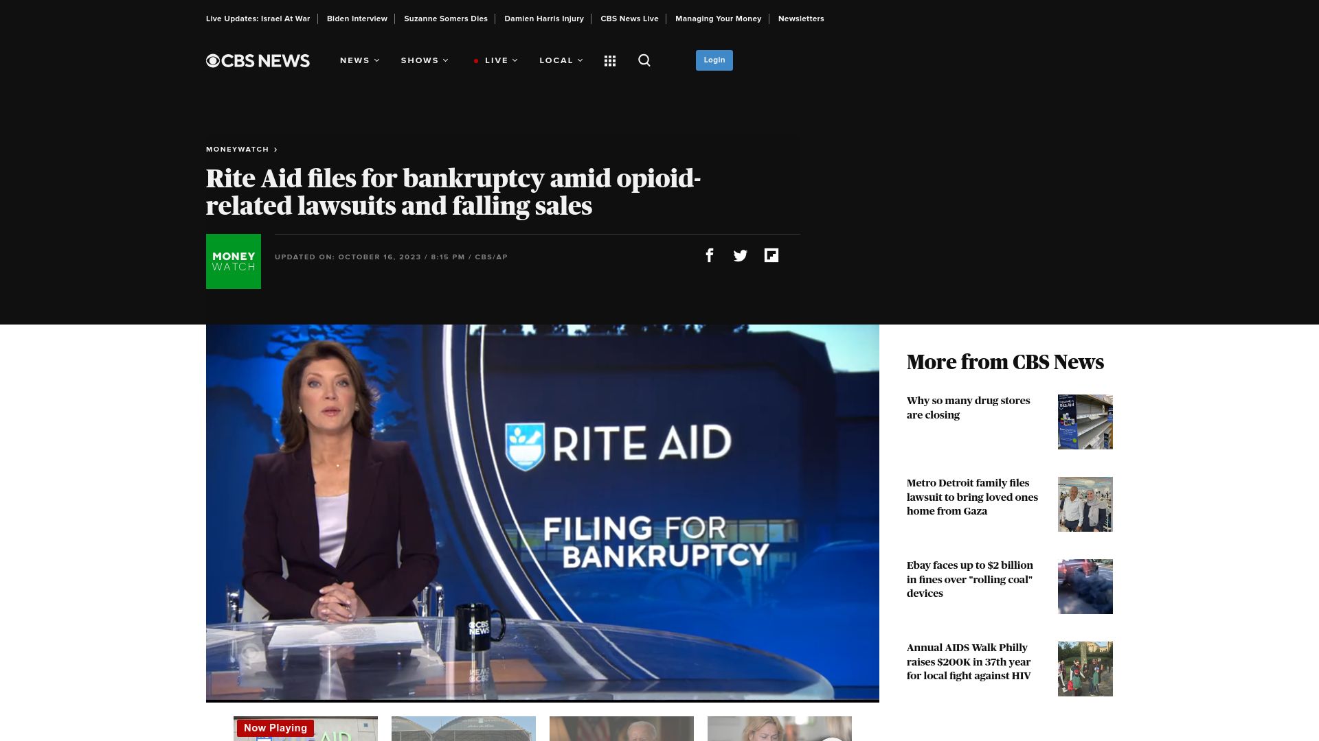The image size is (1319, 741).
Task: Read Metro Detroit family lawsuit story
Action: (x=972, y=497)
